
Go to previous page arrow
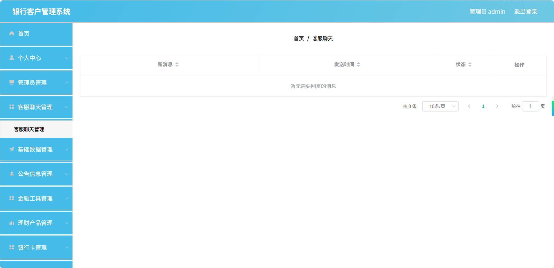coord(469,106)
